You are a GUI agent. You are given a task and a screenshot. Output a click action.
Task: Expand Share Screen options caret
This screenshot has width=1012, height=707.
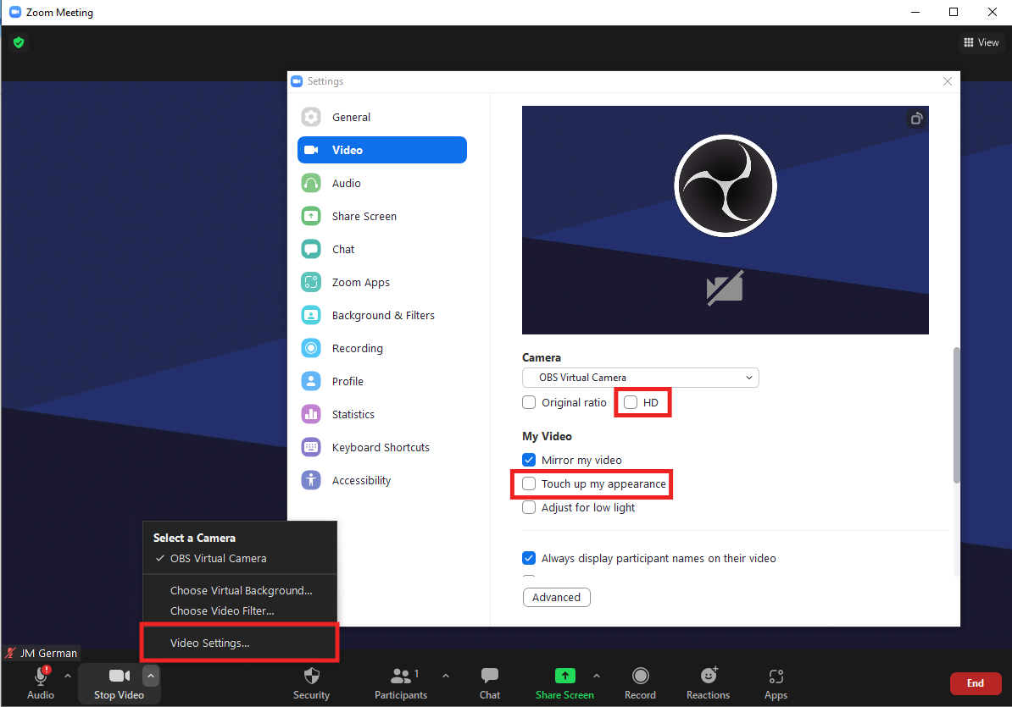click(x=597, y=676)
